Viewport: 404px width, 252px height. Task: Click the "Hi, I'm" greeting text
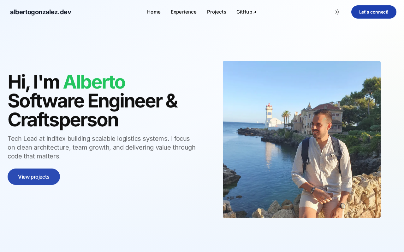point(33,82)
